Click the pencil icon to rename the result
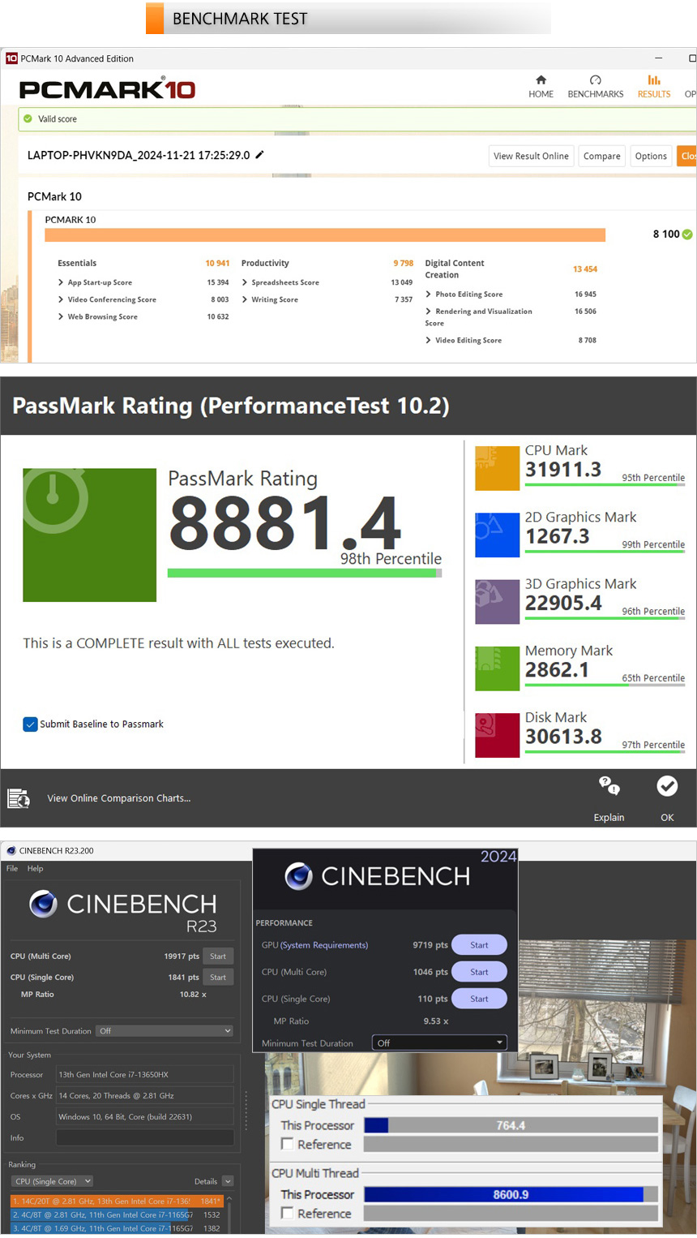The width and height of the screenshot is (697, 1238). [x=260, y=155]
